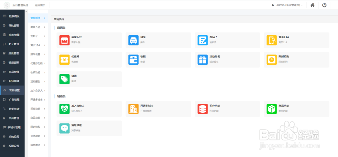Select 会员管理 in the left sidebar
The height and width of the screenshot is (157, 338).
12,118
